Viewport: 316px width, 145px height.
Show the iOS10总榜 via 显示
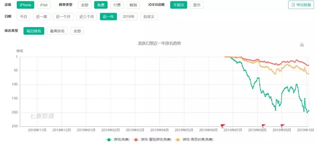click(197, 5)
